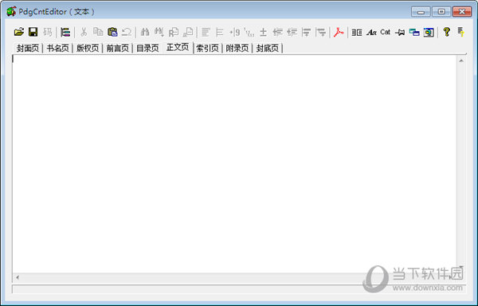Paste with the clipboard icon
Screen dimensions: 478x306
(112, 32)
